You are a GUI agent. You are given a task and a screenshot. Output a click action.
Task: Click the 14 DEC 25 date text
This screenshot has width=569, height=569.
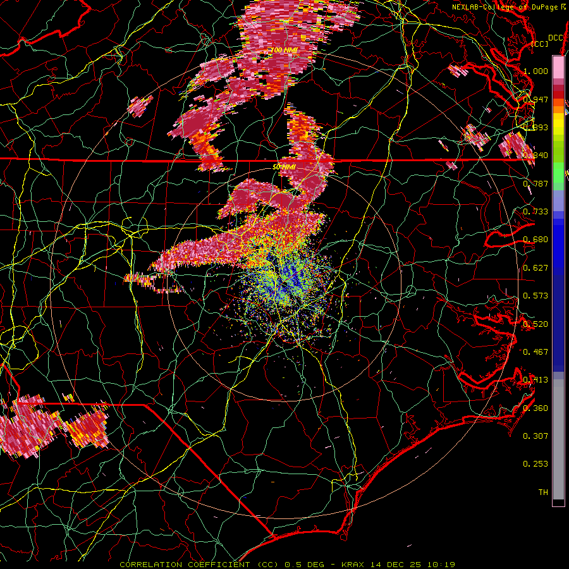point(396,565)
